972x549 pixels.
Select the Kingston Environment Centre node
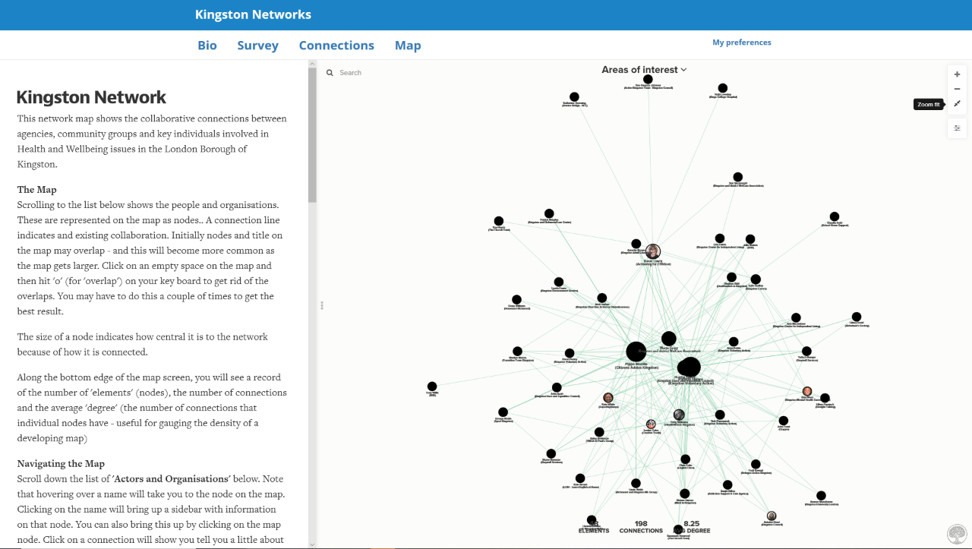point(559,282)
